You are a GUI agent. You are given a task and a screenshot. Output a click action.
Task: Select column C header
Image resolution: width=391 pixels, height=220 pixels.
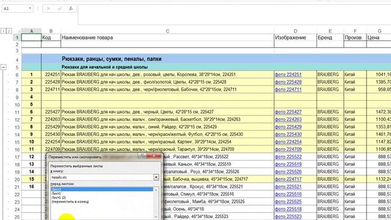click(167, 31)
